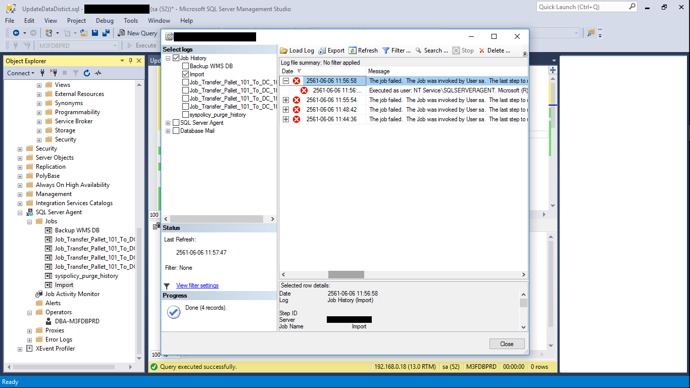Click Stop in Log Viewer toolbar
This screenshot has height=388, width=690.
pyautogui.click(x=463, y=51)
